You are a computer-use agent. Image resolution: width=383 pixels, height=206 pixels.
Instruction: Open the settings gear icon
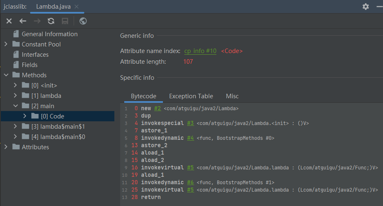(x=366, y=7)
